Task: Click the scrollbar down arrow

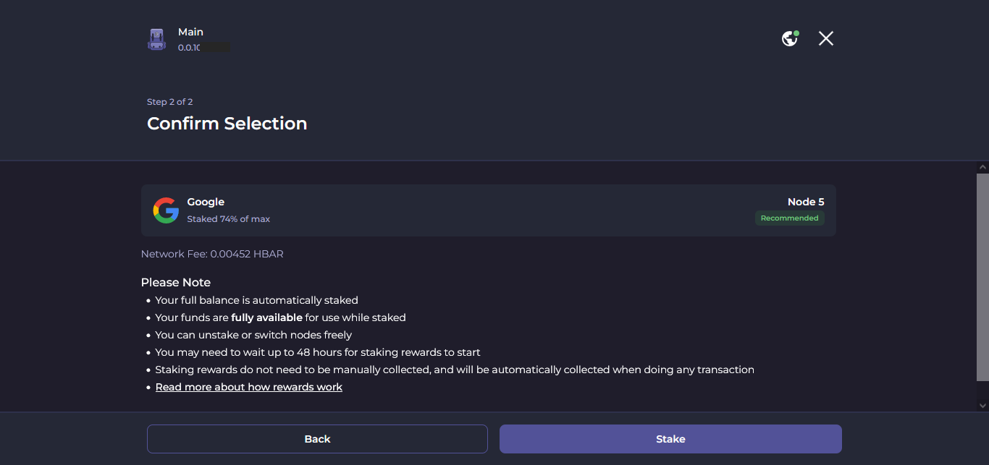Action: [x=982, y=406]
